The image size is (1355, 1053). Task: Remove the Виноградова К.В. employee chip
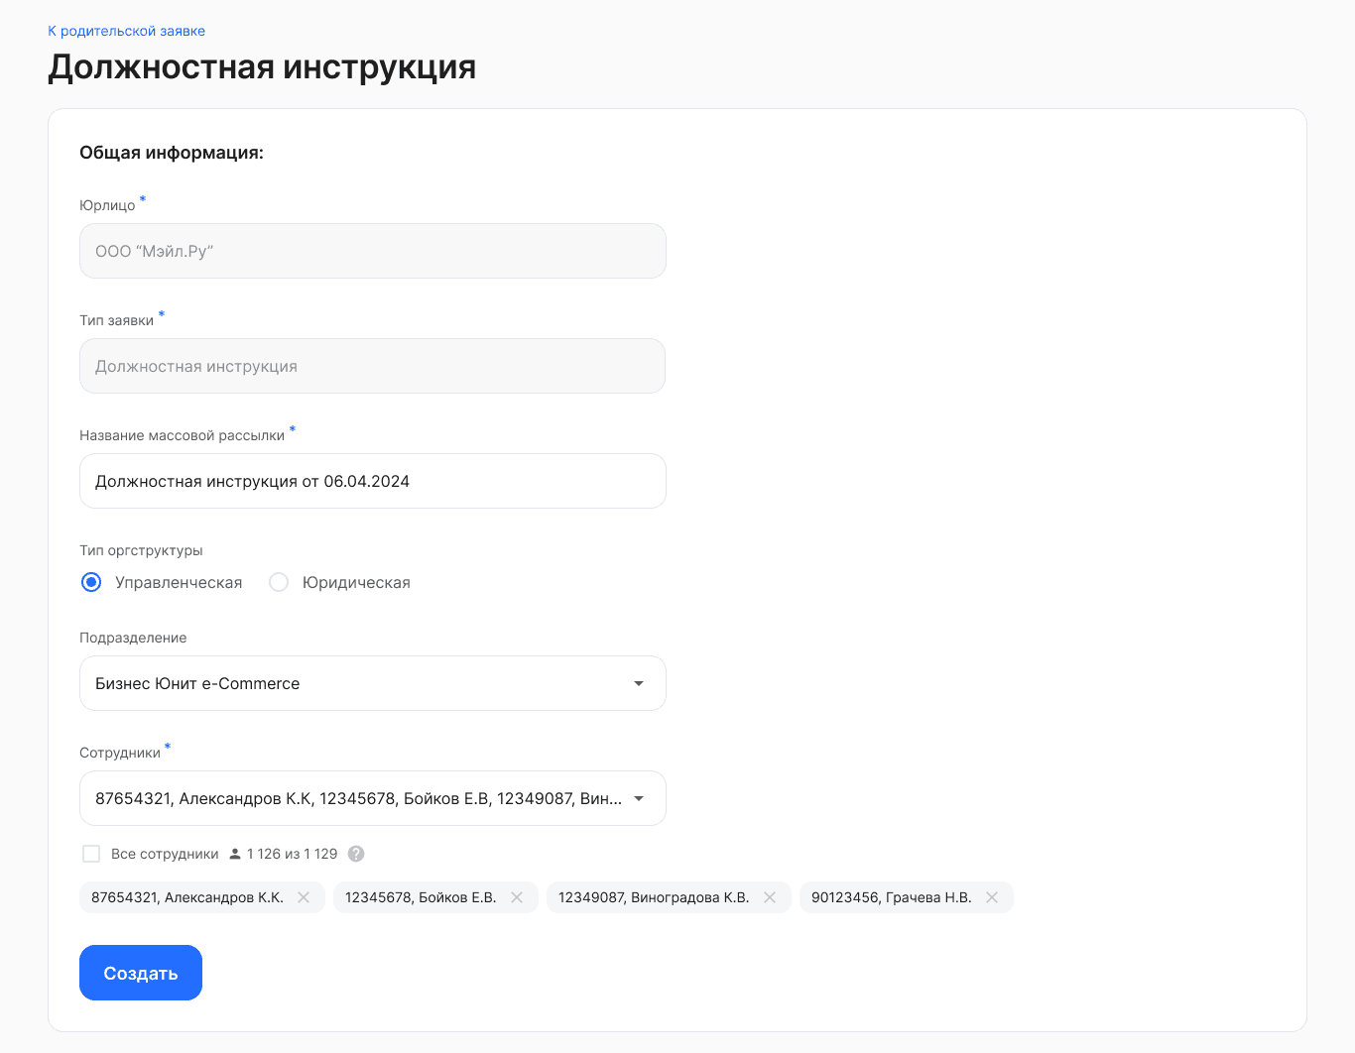point(770,897)
